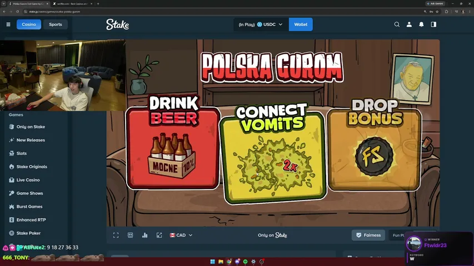The height and width of the screenshot is (266, 474).
Task: Open the hamburger sidebar menu
Action: (x=8, y=24)
